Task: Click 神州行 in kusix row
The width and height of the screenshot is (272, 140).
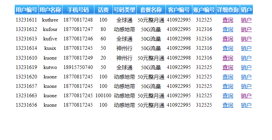Action: (x=124, y=48)
